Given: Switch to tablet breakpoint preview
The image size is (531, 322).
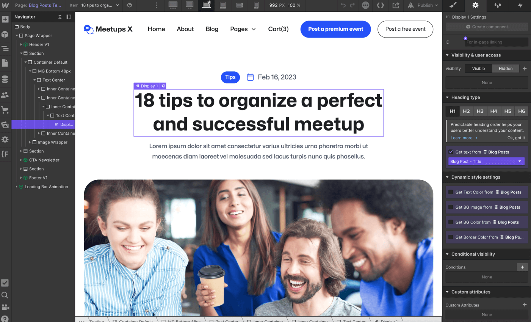Looking at the screenshot, I should click(222, 6).
